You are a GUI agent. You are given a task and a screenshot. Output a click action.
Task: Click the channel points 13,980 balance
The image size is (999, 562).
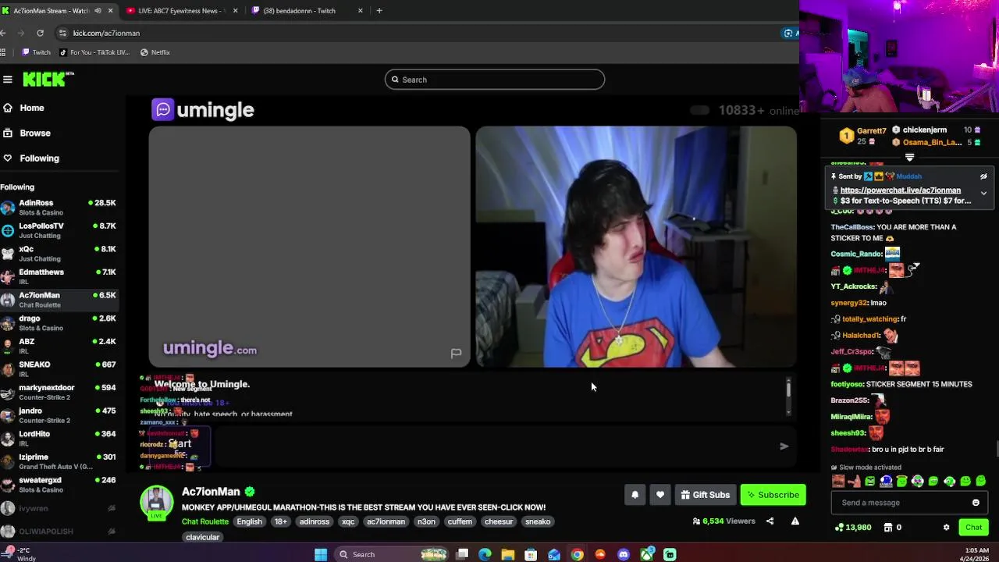[x=852, y=527]
